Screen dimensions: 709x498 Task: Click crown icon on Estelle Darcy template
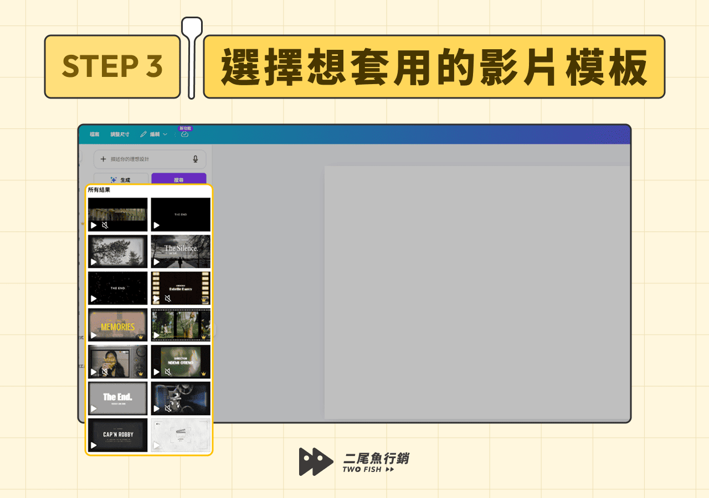204,299
